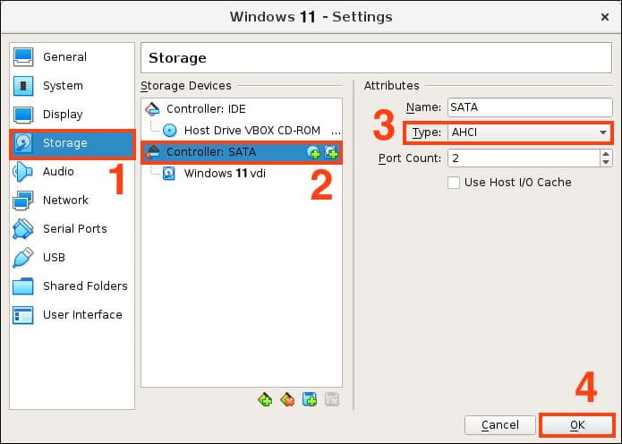
Task: Click add storage attachment icon below list
Action: [310, 400]
